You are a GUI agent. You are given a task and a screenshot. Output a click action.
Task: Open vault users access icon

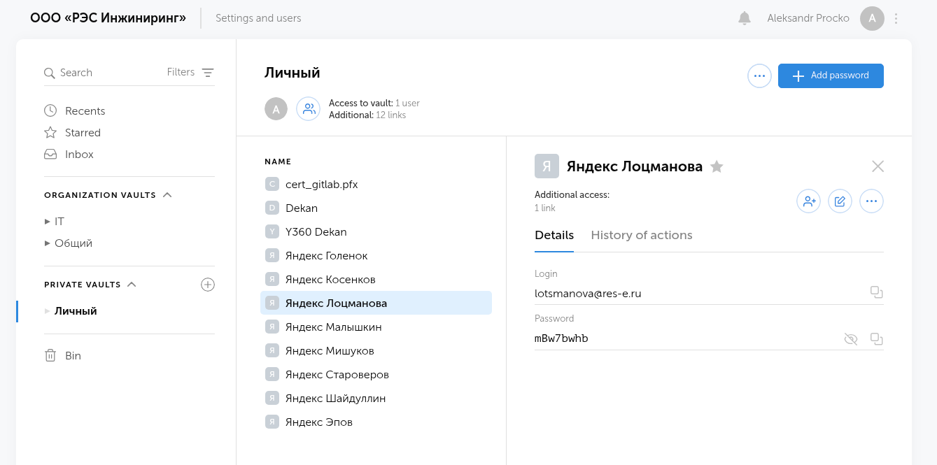[x=309, y=108]
